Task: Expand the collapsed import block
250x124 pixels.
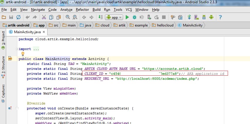Action: pos(17,49)
